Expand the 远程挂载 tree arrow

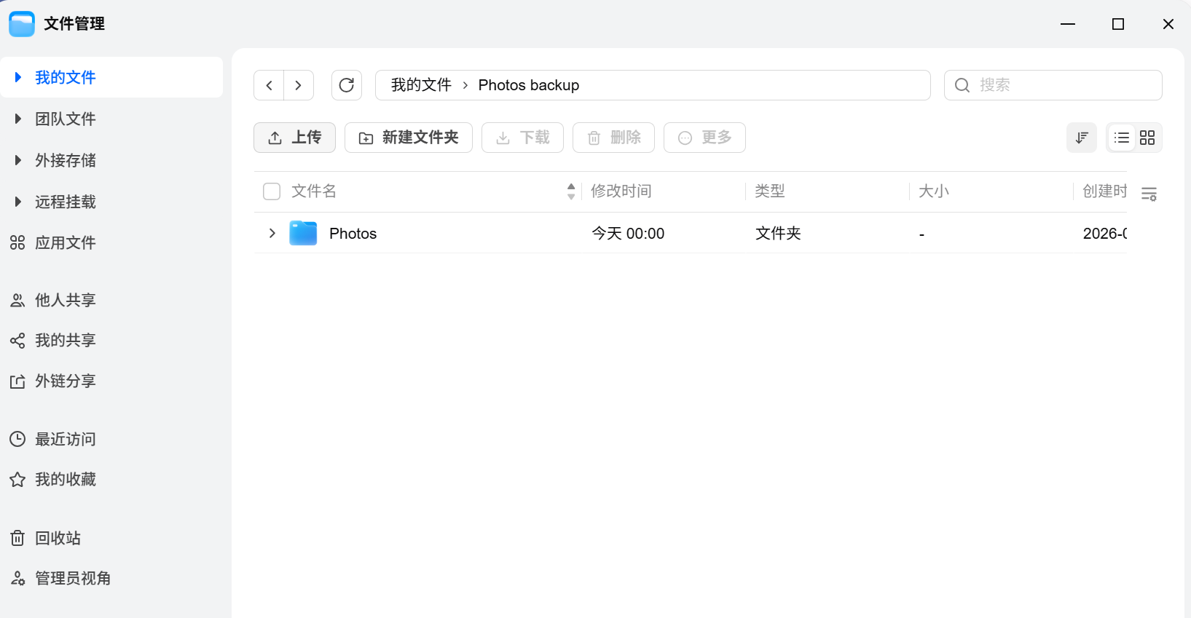point(18,202)
